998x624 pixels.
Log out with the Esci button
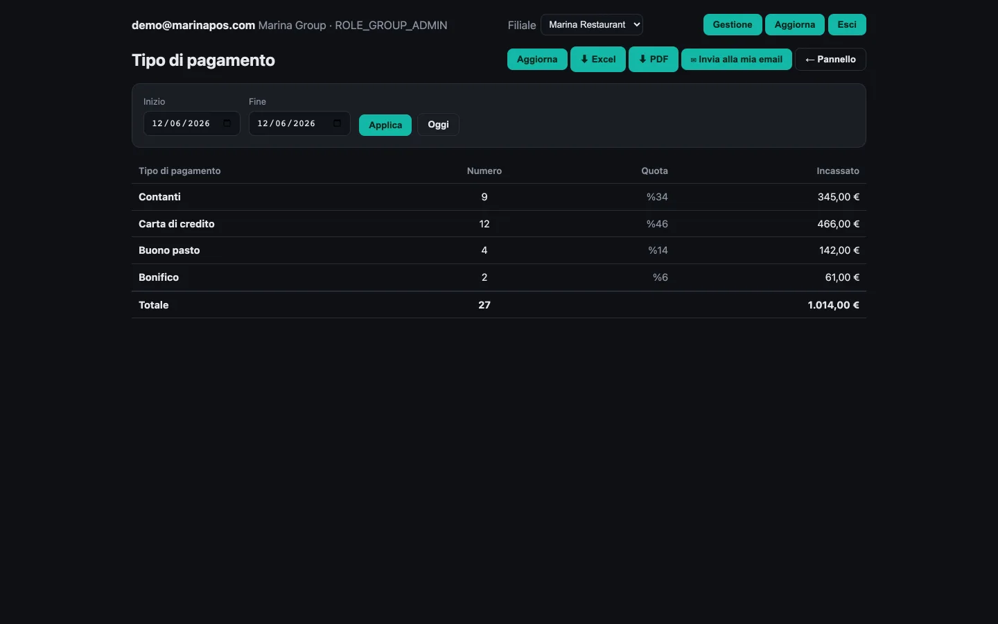(x=847, y=24)
